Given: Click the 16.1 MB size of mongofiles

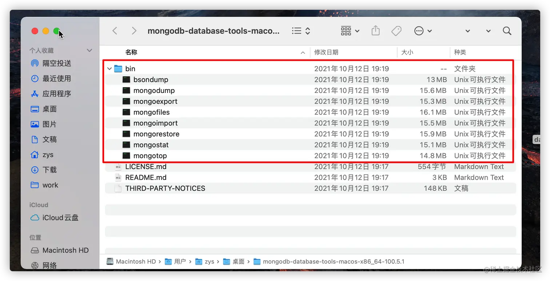Looking at the screenshot, I should (433, 112).
